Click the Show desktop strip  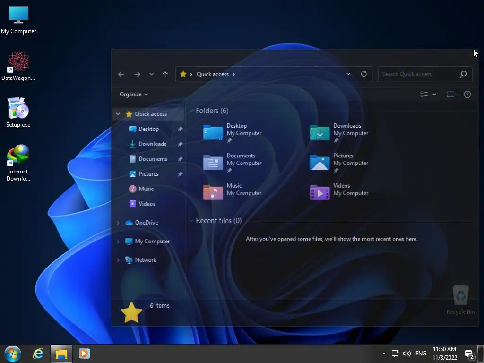click(x=481, y=354)
